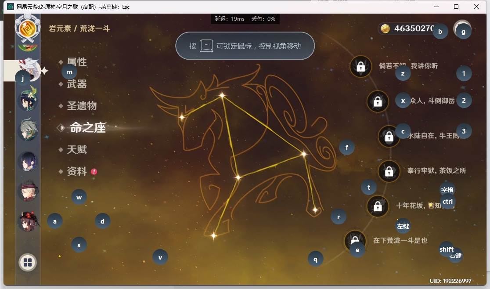
Task: Click the 岩元素 / 荒泷一斗 header text
Action: coord(79,29)
